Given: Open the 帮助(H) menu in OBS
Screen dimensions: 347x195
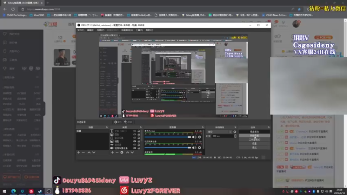Looking at the screenshot, I should [149, 30].
